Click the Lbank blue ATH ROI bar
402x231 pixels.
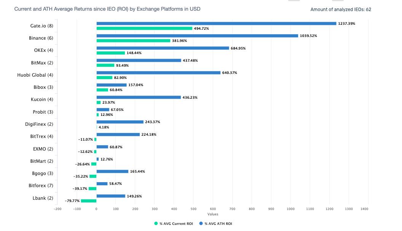pos(111,196)
